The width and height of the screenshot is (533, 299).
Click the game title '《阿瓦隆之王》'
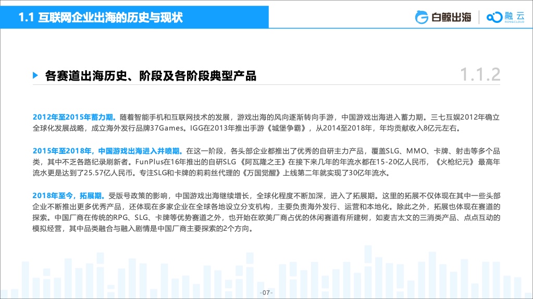pos(264,162)
